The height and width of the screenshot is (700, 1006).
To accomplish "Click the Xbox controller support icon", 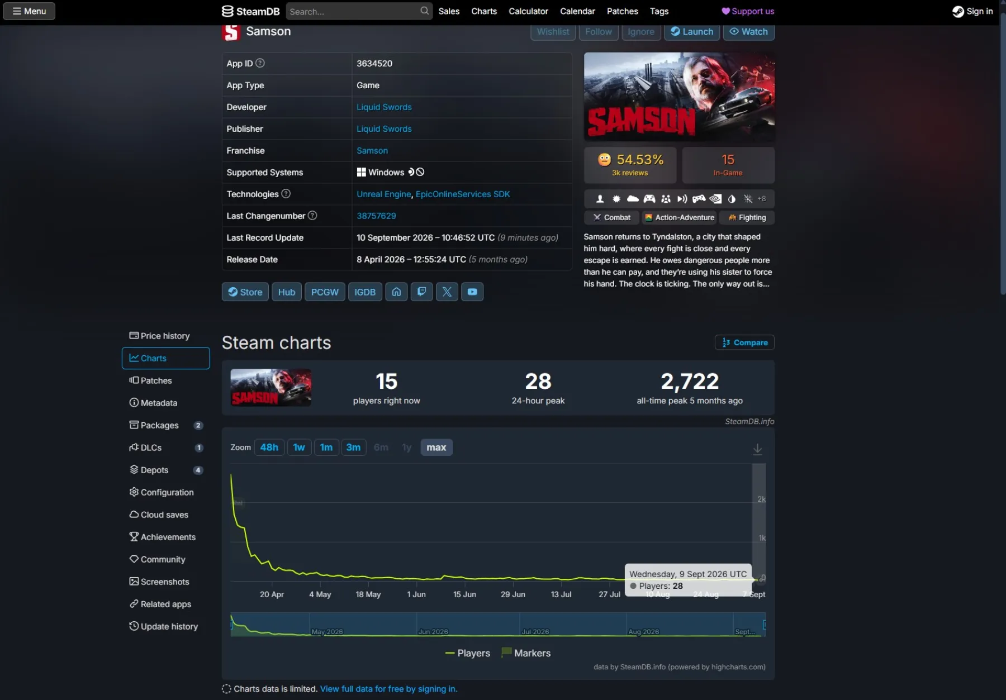I will pos(649,199).
